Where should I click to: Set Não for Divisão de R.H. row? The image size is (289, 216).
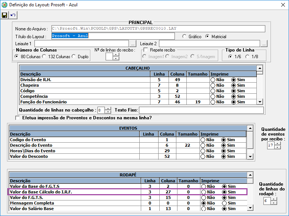pos(213,80)
